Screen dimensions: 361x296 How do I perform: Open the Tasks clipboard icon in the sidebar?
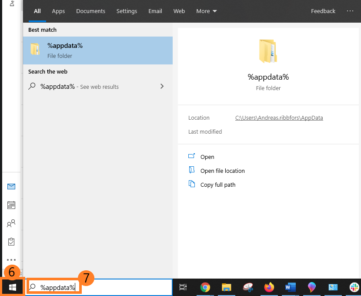[11, 242]
